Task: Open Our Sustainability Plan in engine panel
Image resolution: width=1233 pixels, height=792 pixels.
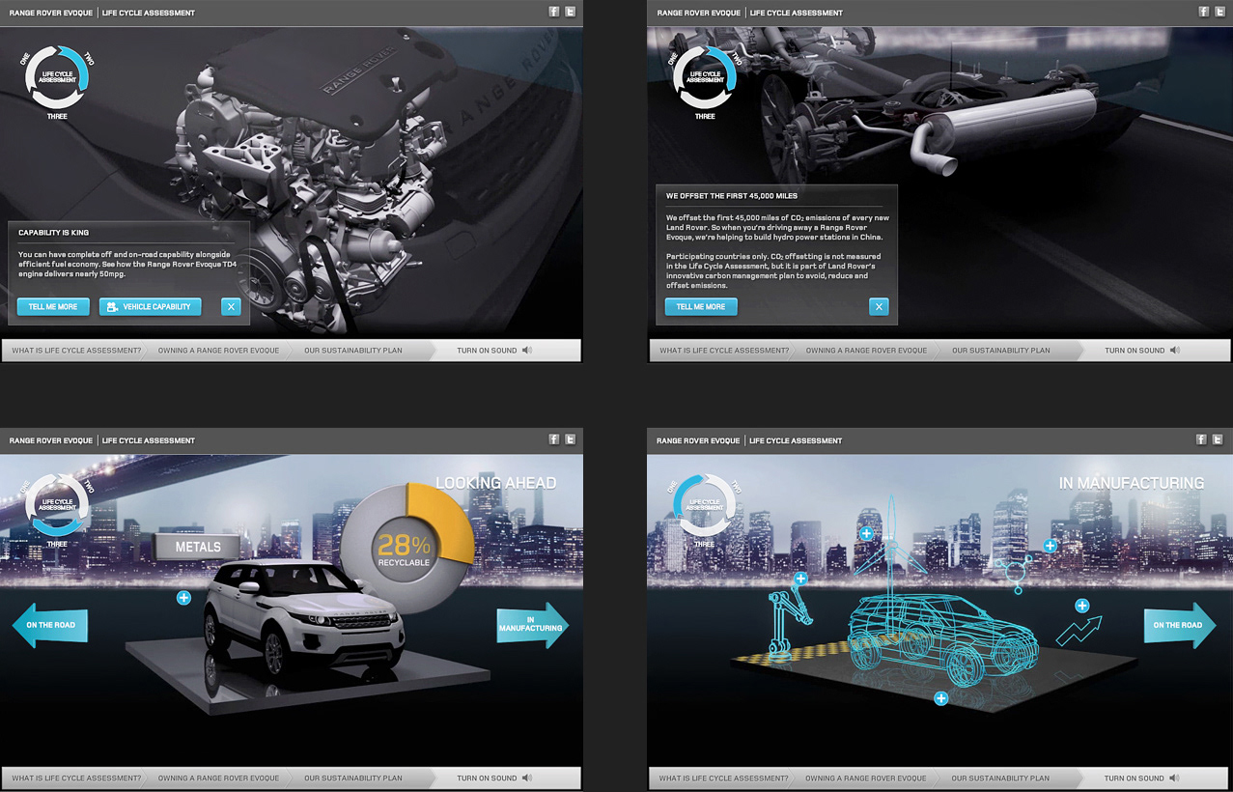Action: tap(353, 351)
